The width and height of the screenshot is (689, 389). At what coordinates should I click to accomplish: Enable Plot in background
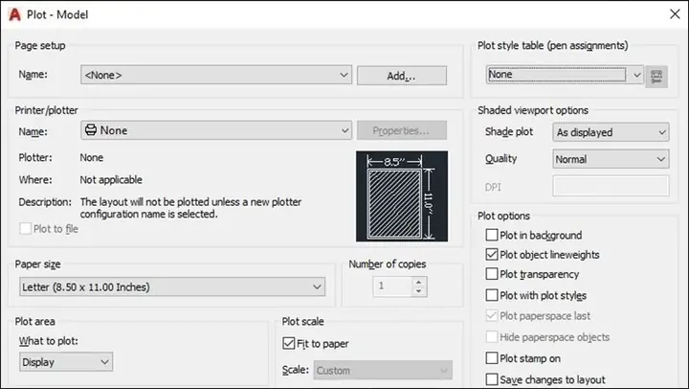492,235
